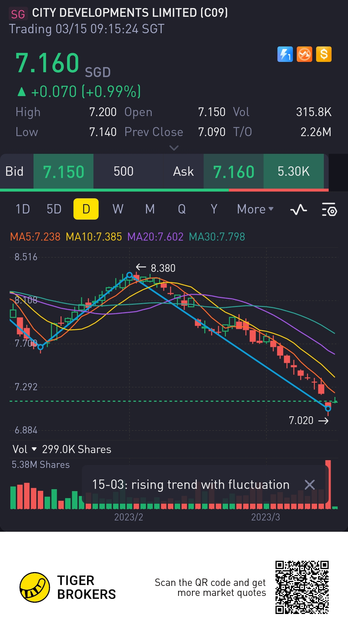This screenshot has height=643, width=348.
Task: Tap the MA30:7.798 indicator label
Action: [x=217, y=237]
